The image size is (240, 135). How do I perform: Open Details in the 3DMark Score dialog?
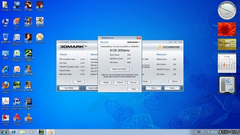[x=106, y=82]
